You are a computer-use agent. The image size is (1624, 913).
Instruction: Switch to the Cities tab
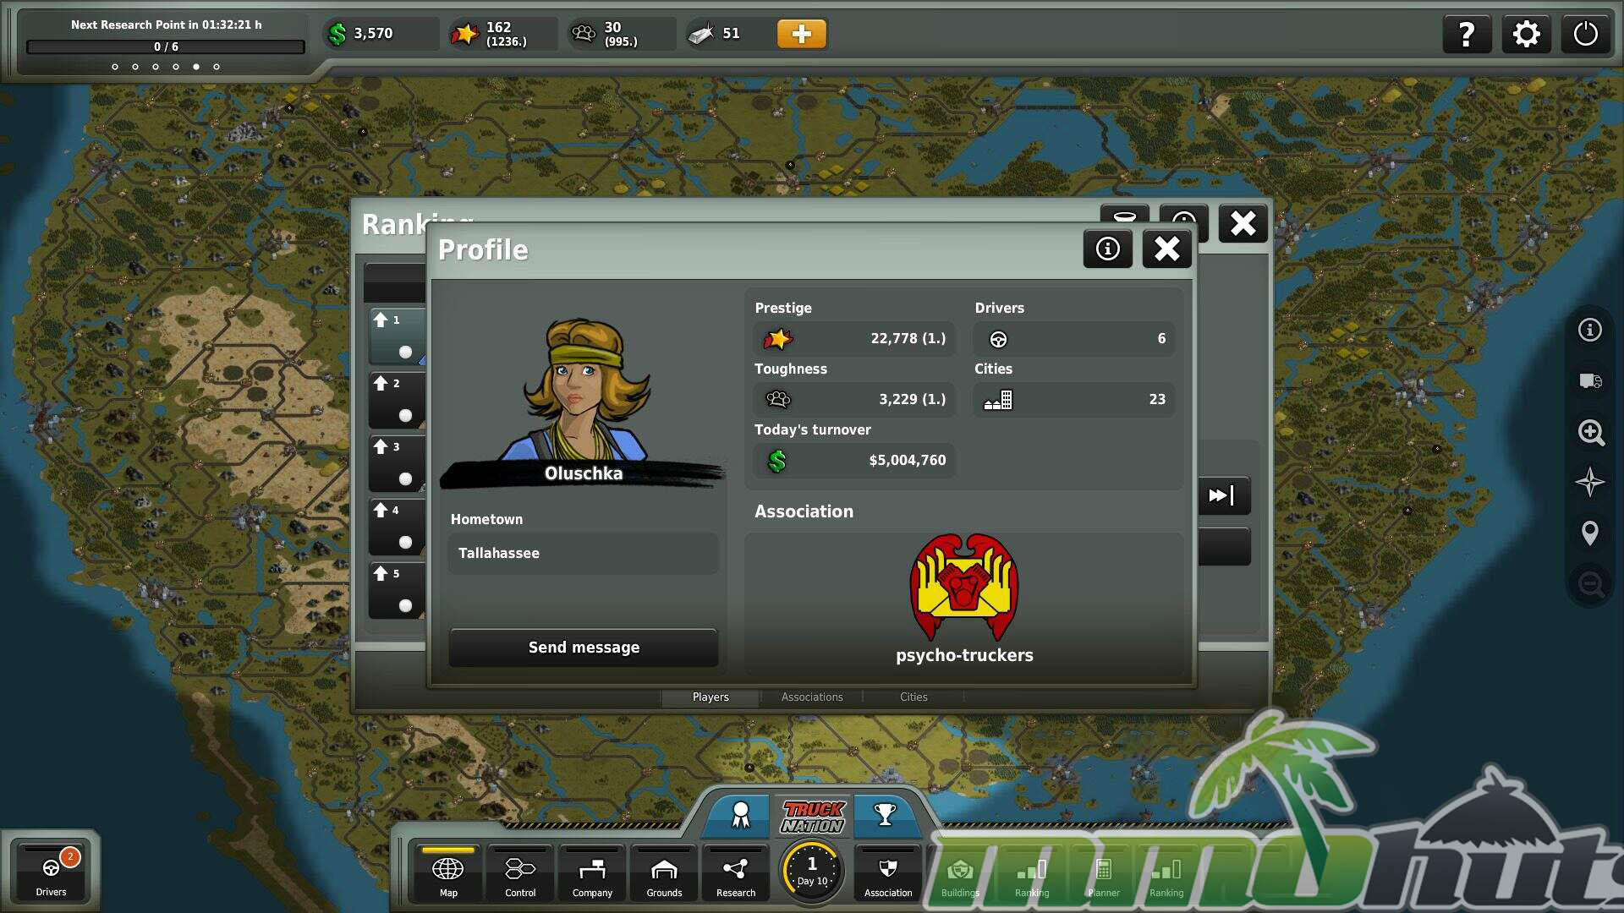(913, 697)
